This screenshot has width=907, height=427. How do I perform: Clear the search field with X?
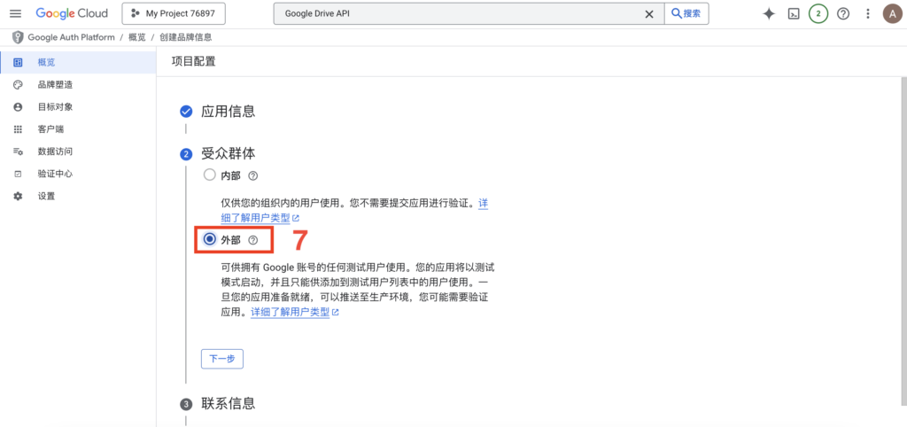pos(649,14)
